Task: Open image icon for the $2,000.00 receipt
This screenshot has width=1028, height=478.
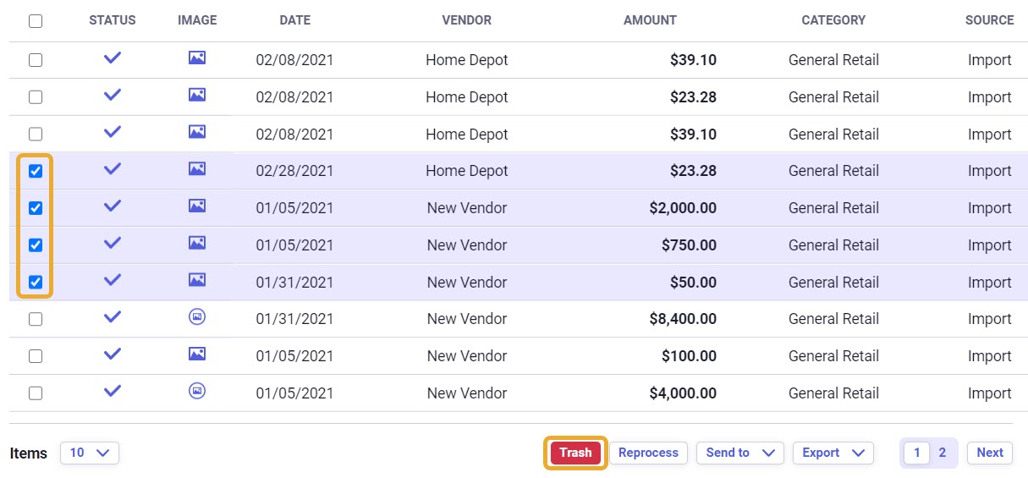Action: (x=197, y=206)
